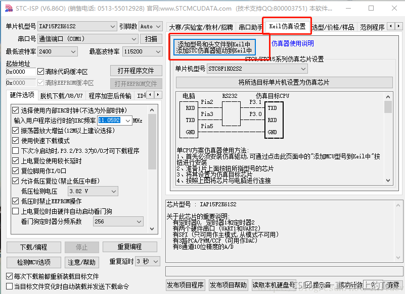Toggle 使用快速下载模式 checkbox
The height and width of the screenshot is (294, 405).
(16, 141)
